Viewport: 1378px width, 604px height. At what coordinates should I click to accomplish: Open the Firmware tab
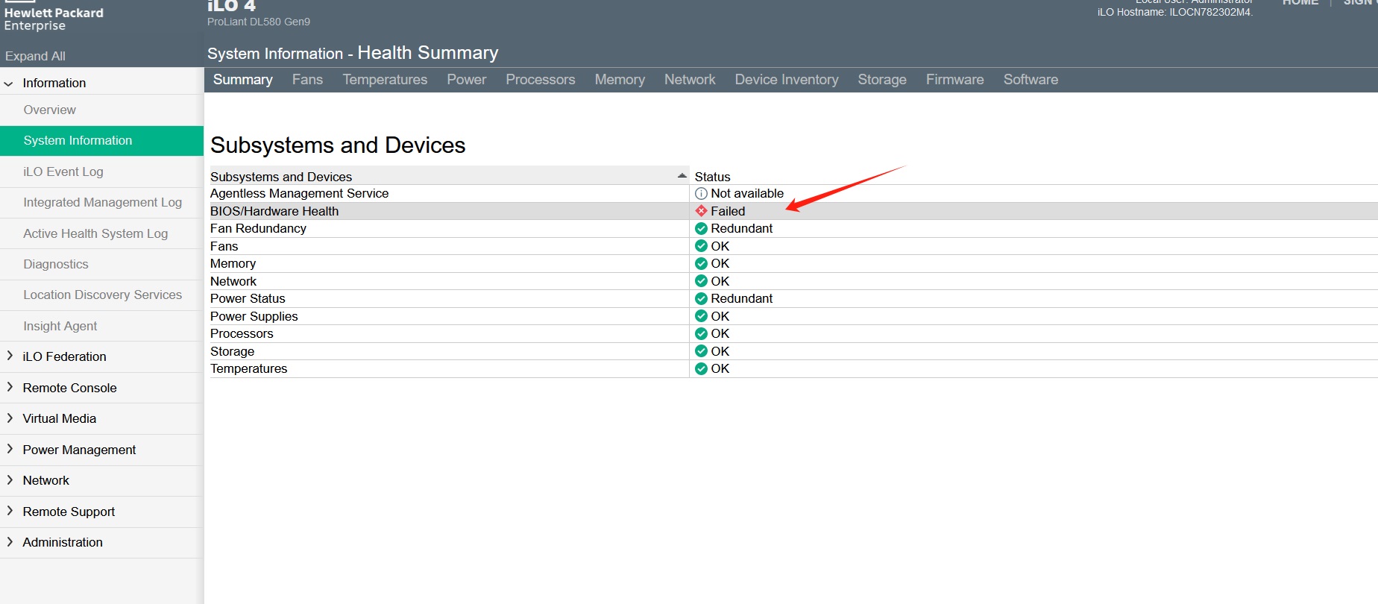tap(954, 80)
